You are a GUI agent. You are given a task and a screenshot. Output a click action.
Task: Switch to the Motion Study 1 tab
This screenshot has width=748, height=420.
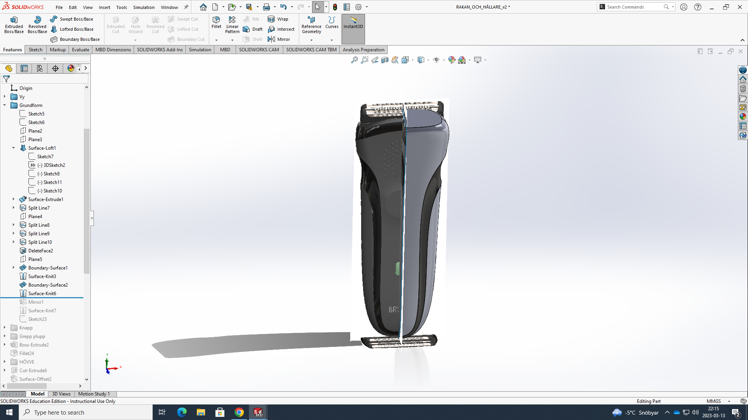point(94,394)
